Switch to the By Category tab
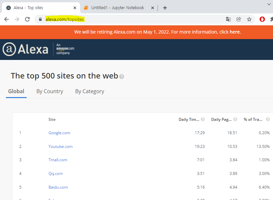The height and width of the screenshot is (200, 273). (90, 92)
